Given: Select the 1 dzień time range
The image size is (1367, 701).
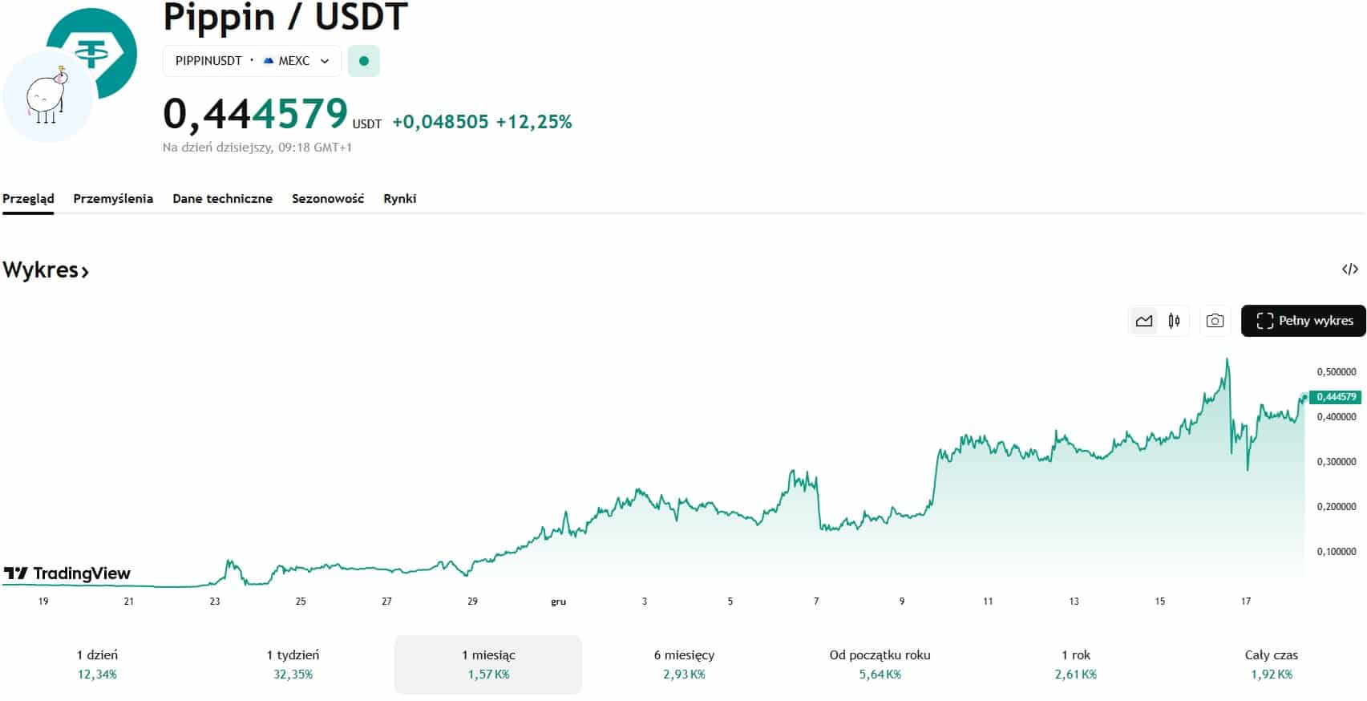Looking at the screenshot, I should tap(97, 664).
